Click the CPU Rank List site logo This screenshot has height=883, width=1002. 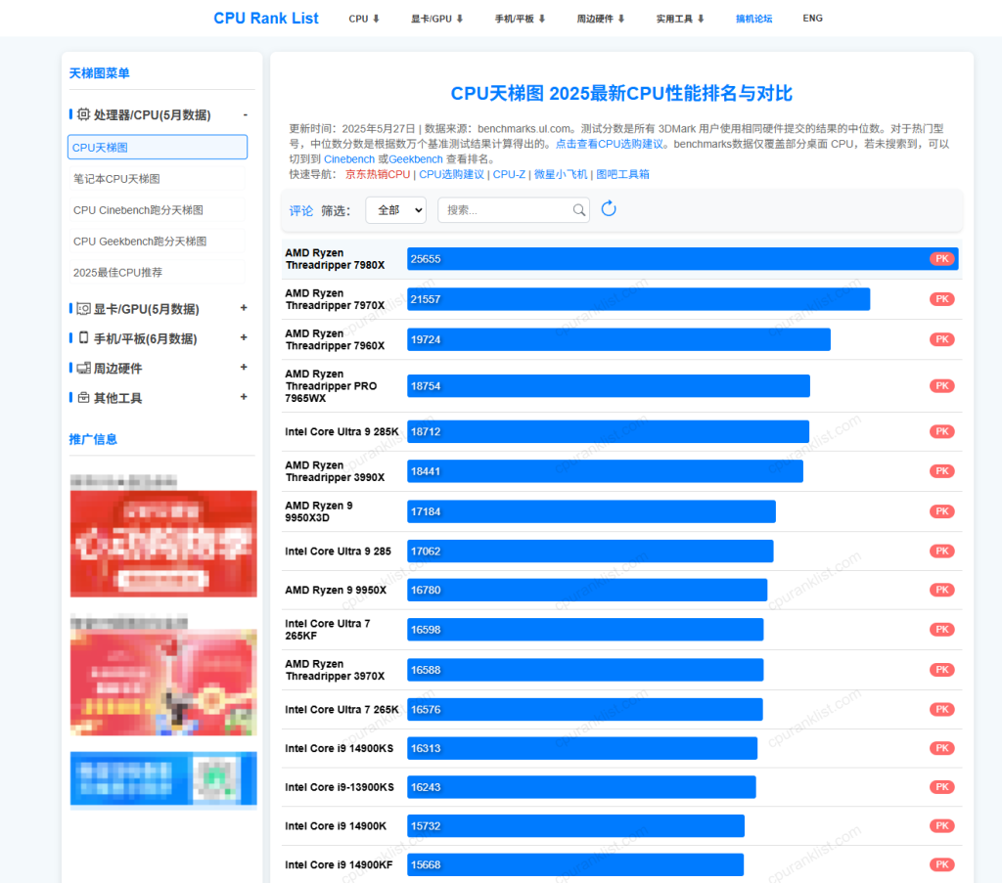coord(266,19)
